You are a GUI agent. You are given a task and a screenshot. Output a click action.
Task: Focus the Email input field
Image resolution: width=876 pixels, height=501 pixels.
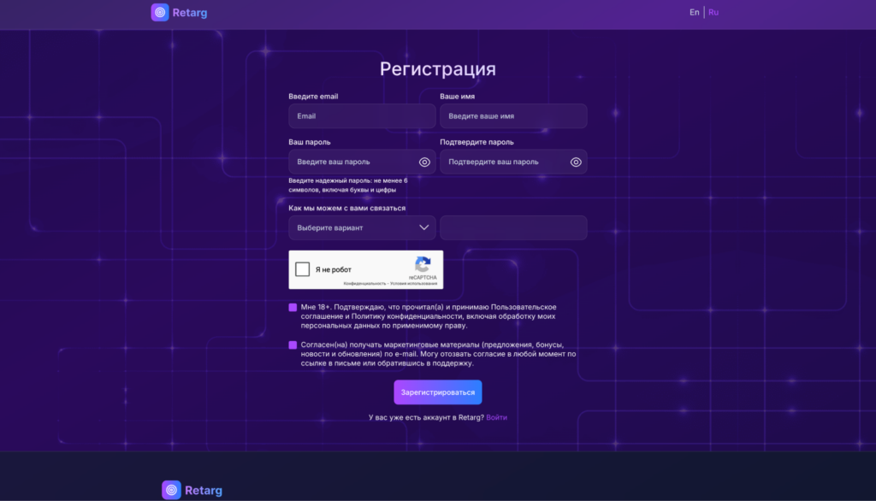(x=362, y=116)
